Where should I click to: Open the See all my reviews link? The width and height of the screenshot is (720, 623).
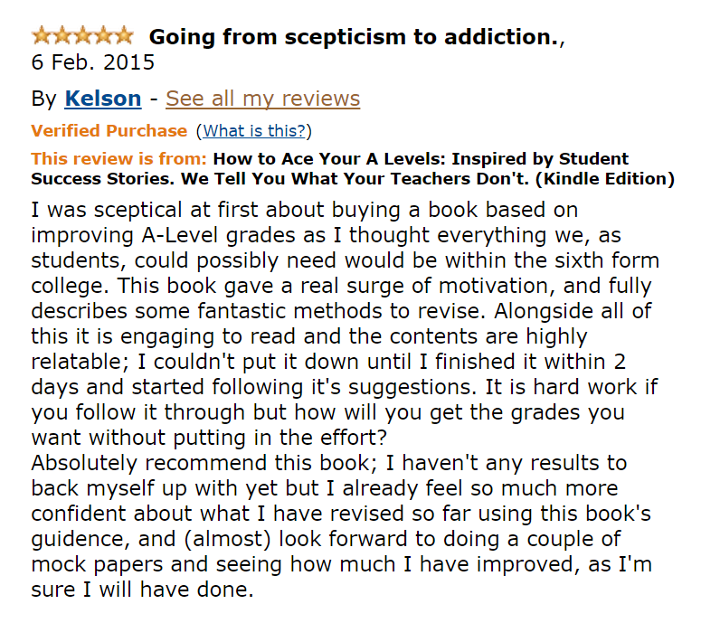click(262, 99)
